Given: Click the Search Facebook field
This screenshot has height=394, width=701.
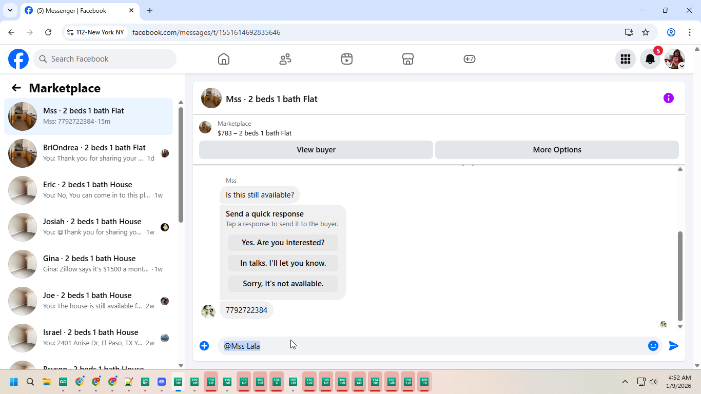Looking at the screenshot, I should [x=105, y=59].
